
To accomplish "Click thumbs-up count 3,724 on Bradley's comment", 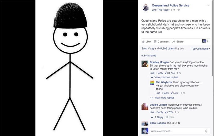I will (170, 73).
